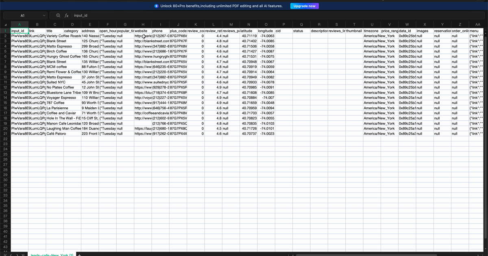Select the 'Remi Flower & Coffee' cell

click(64, 72)
